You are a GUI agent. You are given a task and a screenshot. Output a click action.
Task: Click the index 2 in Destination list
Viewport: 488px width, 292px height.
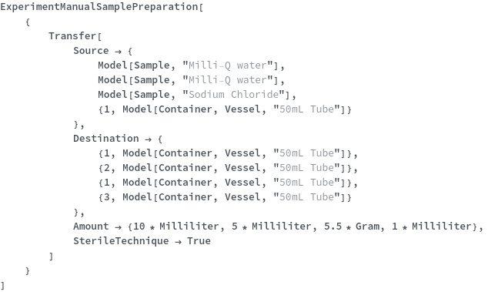(106, 168)
